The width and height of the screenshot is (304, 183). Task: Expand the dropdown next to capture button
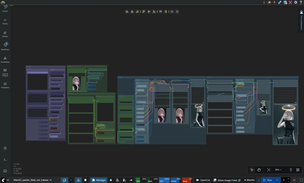pyautogui.click(x=71, y=180)
